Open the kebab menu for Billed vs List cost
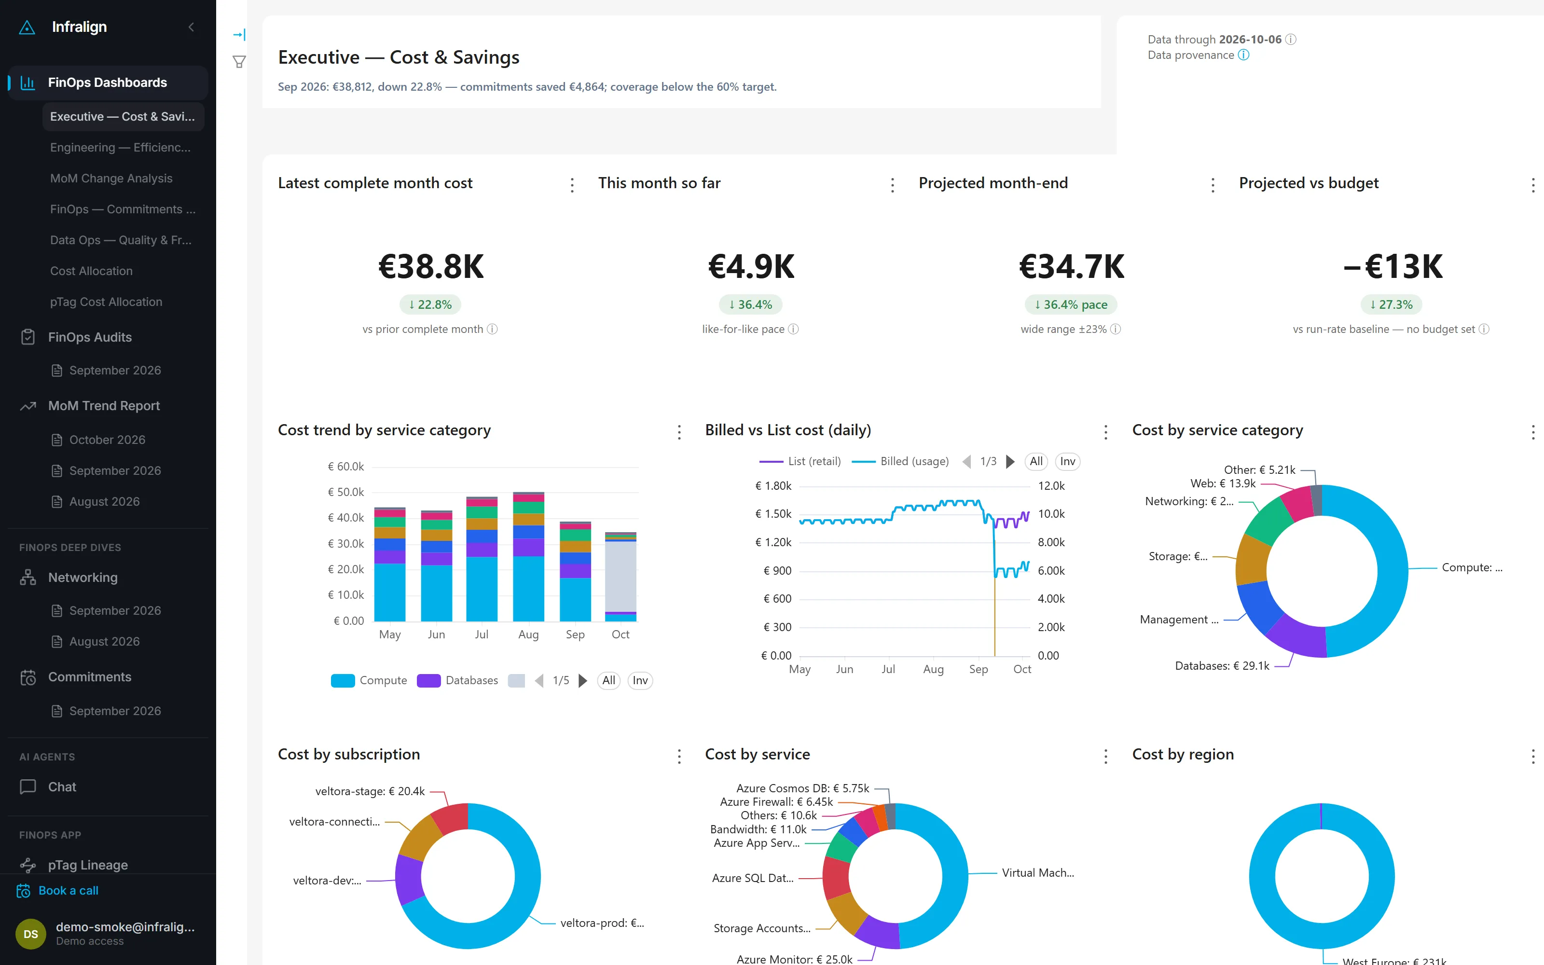Viewport: 1544px width, 965px height. (1106, 432)
